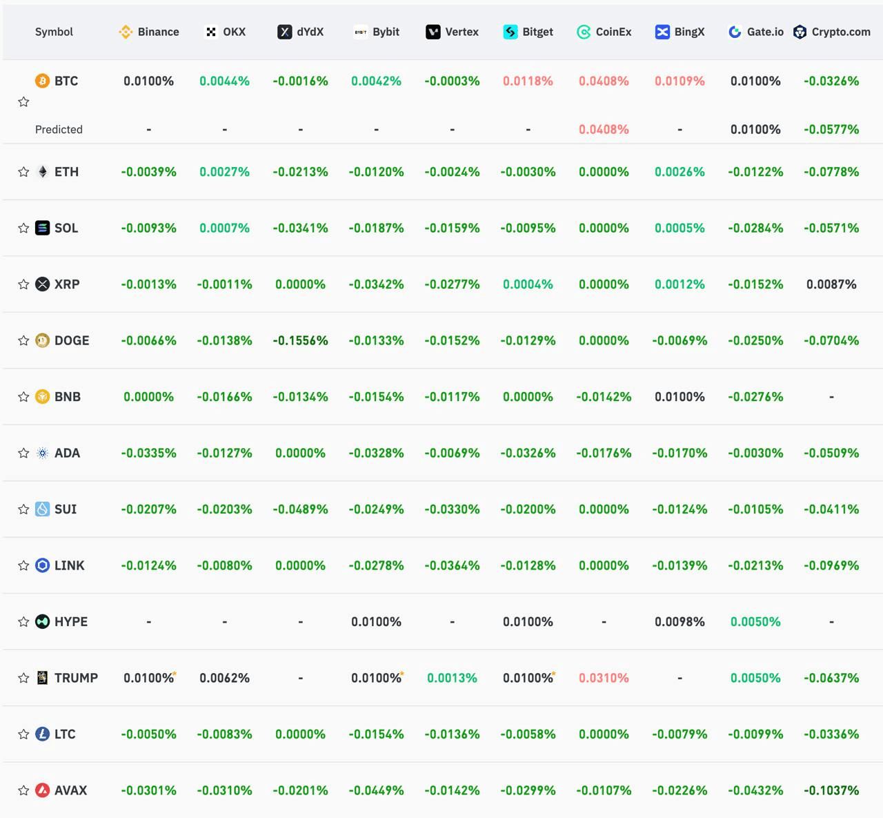
Task: Click the Crypto.com column header
Action: point(832,32)
